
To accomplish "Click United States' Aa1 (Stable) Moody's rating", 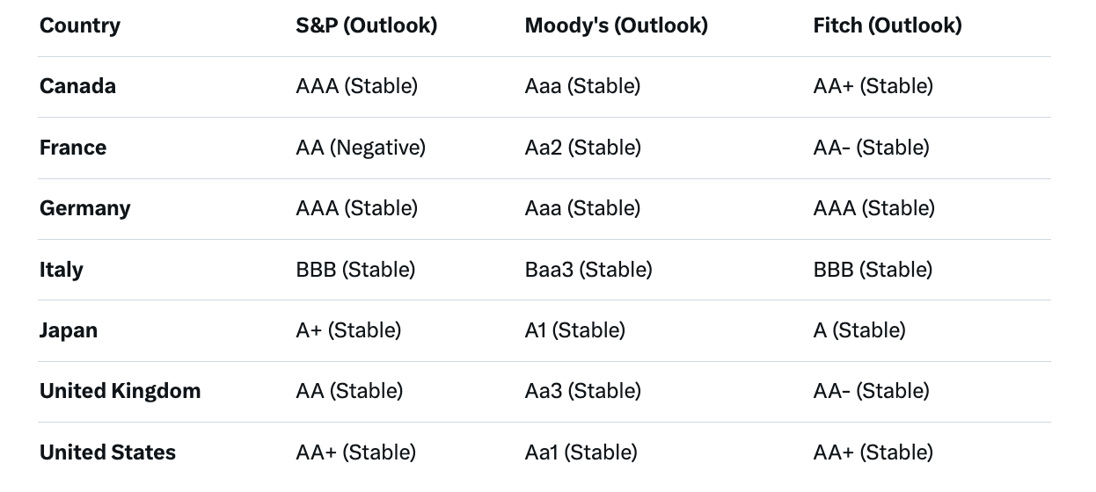I will [581, 452].
